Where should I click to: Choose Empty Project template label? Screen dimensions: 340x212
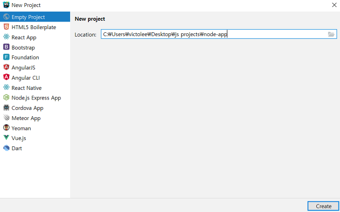(28, 17)
